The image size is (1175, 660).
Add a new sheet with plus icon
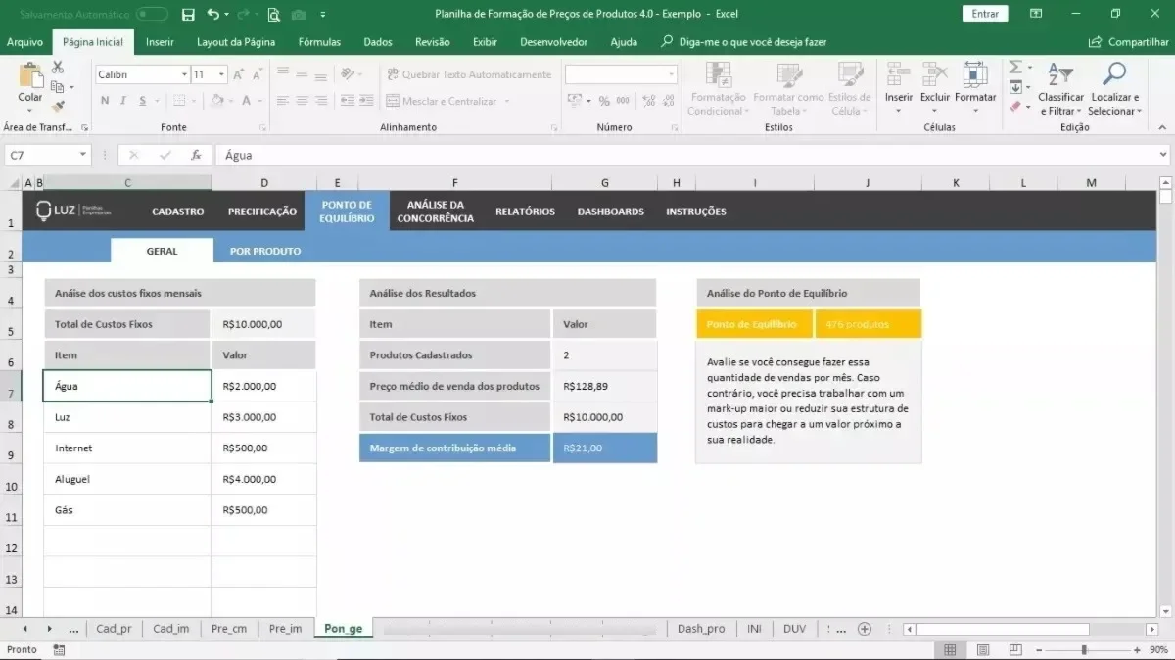[x=865, y=629]
